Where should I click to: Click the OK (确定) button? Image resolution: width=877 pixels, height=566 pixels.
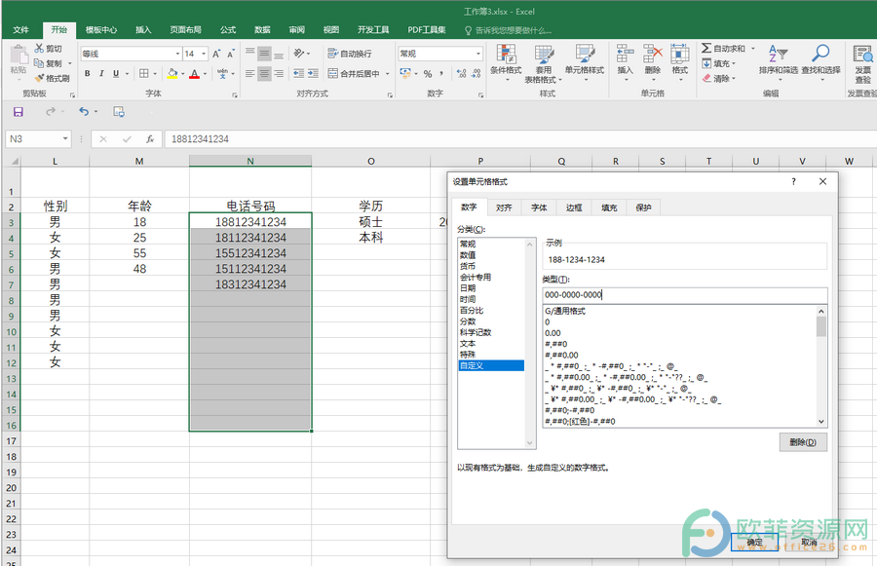[x=754, y=542]
